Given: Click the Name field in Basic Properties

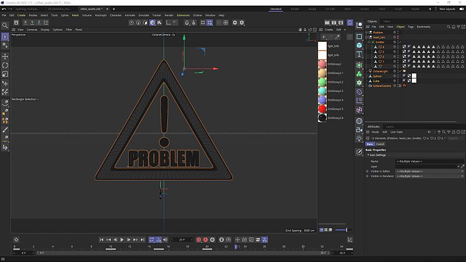Looking at the screenshot, I should [x=429, y=161].
